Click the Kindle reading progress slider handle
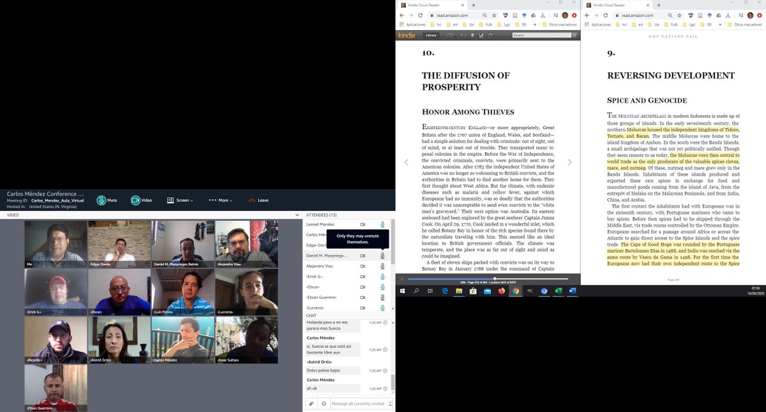The image size is (766, 412). pos(493,278)
